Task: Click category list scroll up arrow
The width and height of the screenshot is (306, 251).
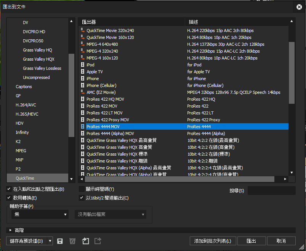Action: click(x=71, y=21)
